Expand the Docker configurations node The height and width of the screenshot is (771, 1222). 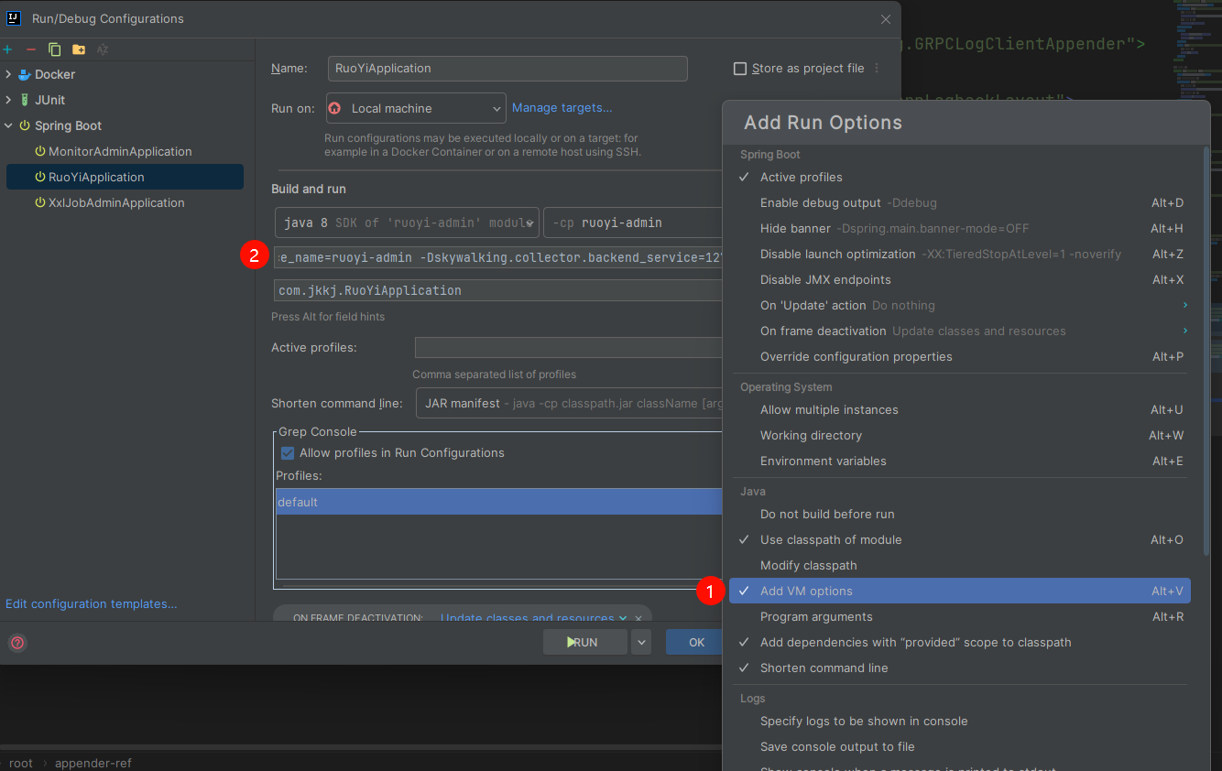(x=9, y=75)
